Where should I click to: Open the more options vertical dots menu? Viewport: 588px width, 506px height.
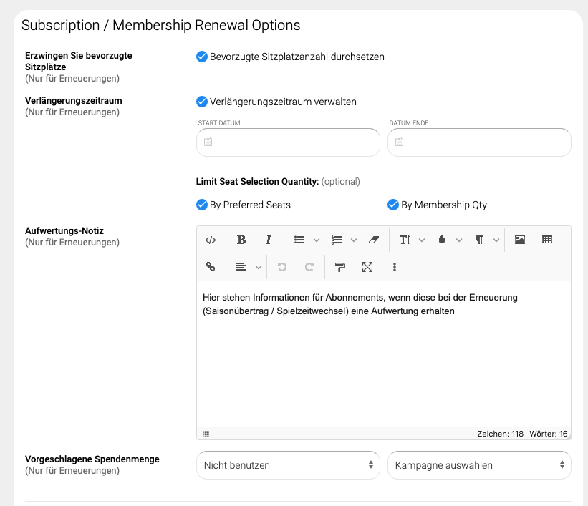coord(395,267)
